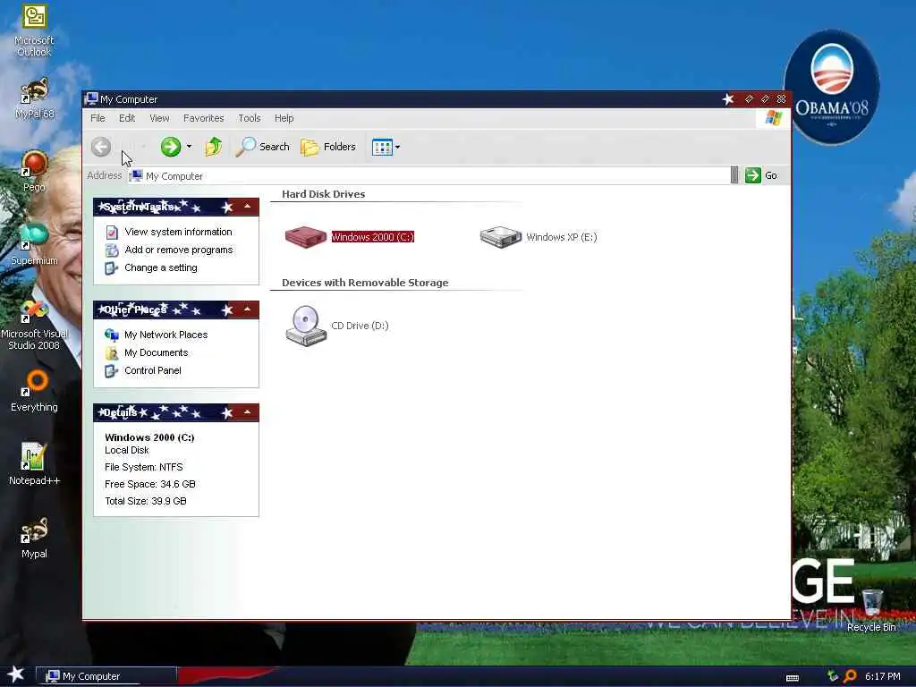Click the Add or remove programs icon
This screenshot has width=916, height=687.
click(x=112, y=250)
